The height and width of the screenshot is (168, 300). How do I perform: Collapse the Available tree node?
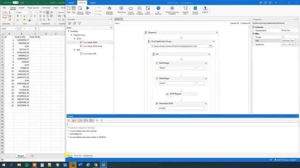(x=68, y=31)
